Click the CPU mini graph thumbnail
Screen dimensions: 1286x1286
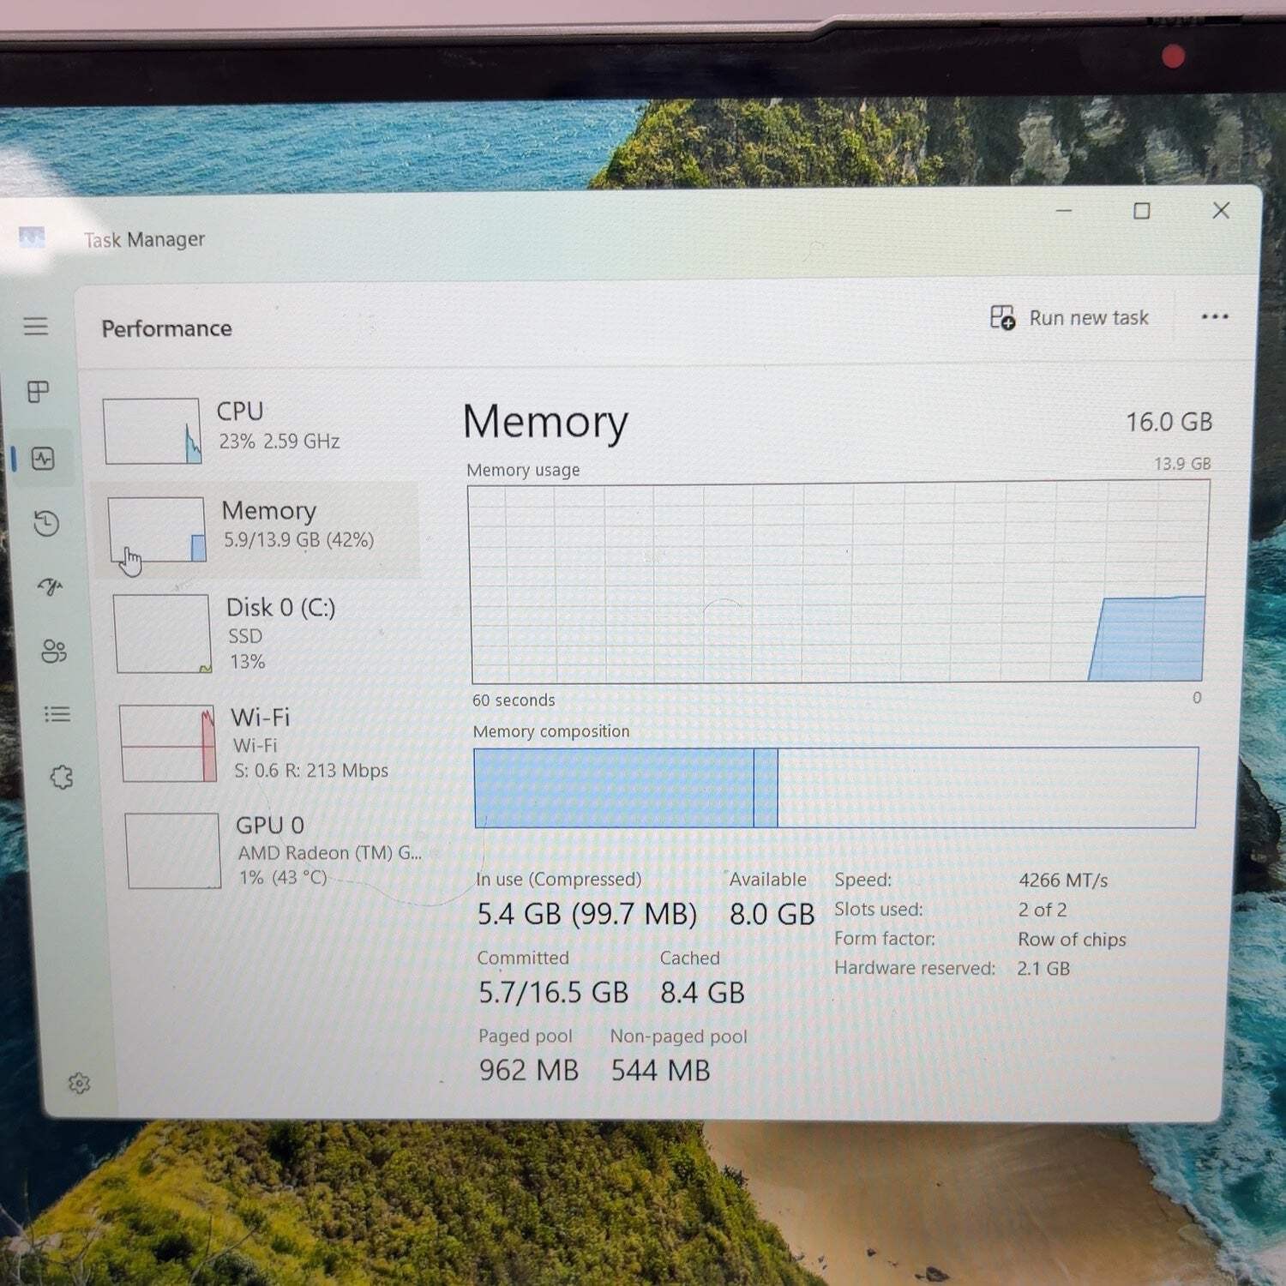152,431
